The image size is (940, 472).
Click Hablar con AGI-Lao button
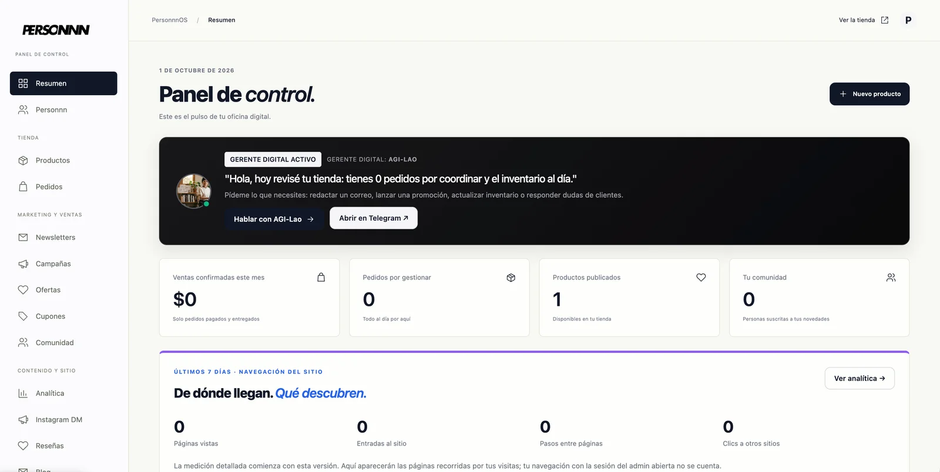tap(274, 219)
